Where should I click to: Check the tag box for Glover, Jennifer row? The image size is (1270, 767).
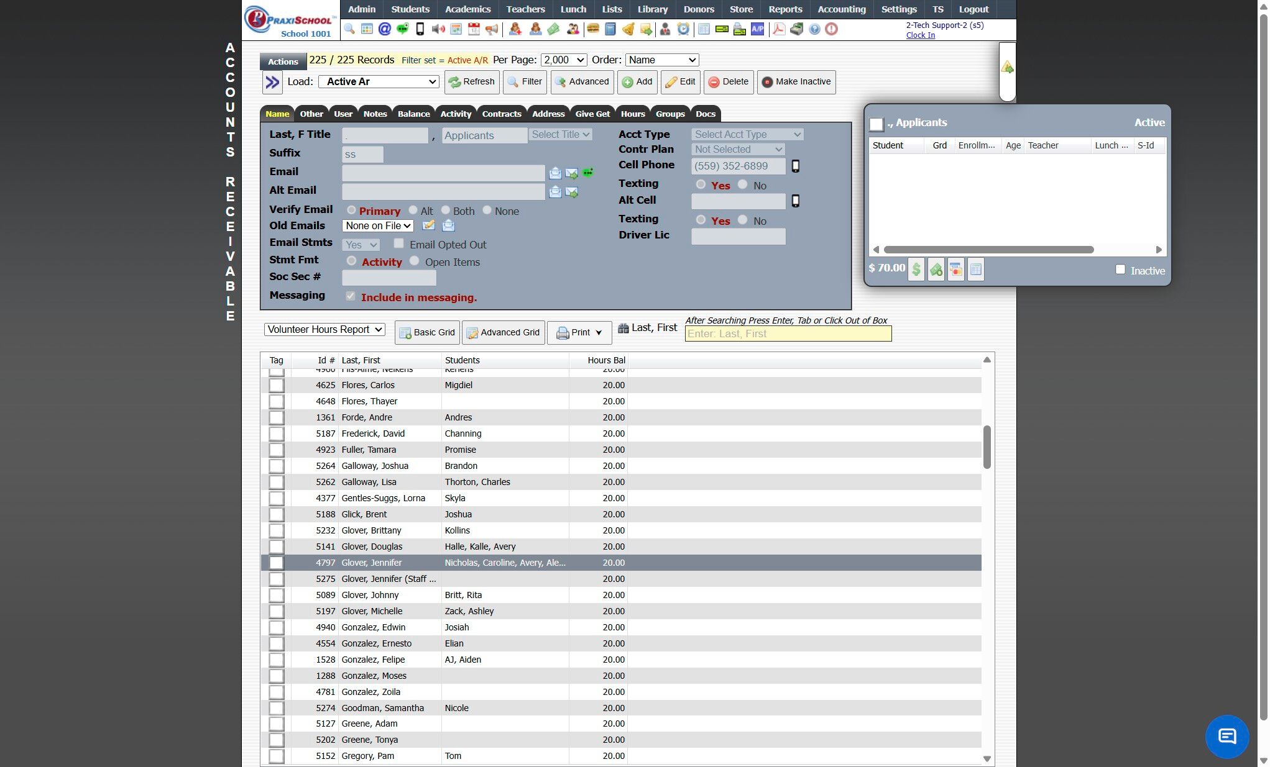point(277,563)
